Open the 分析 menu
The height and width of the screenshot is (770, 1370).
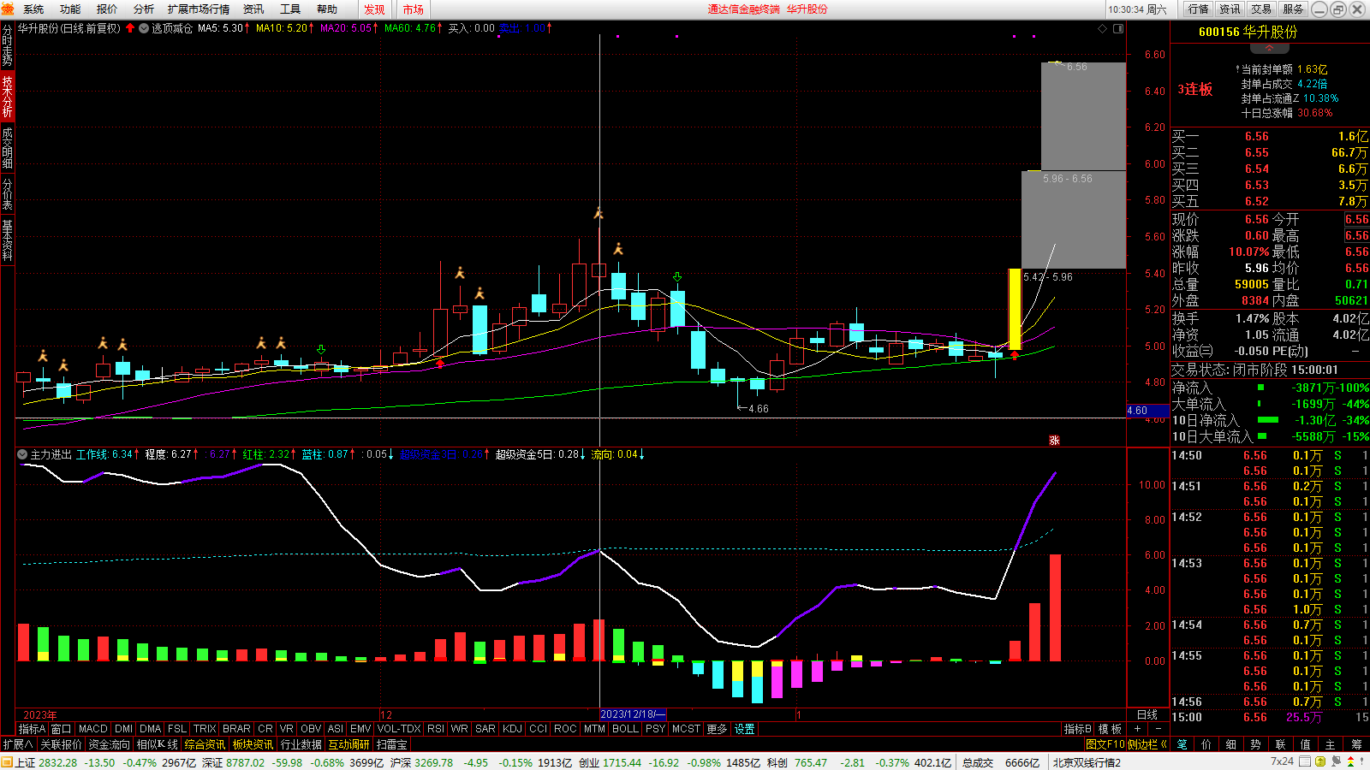pos(144,9)
